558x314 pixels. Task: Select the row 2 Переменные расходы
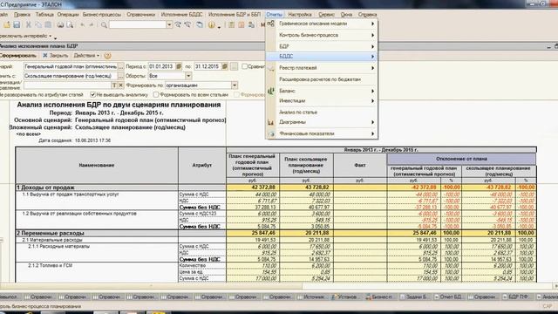[x=276, y=233]
